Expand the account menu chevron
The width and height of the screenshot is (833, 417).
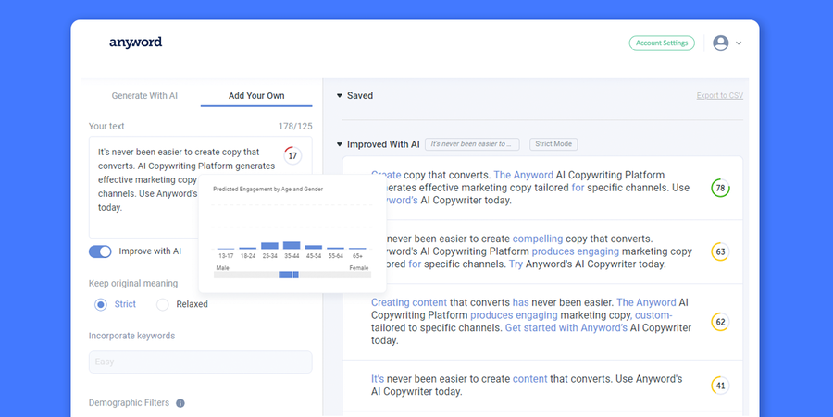click(739, 43)
